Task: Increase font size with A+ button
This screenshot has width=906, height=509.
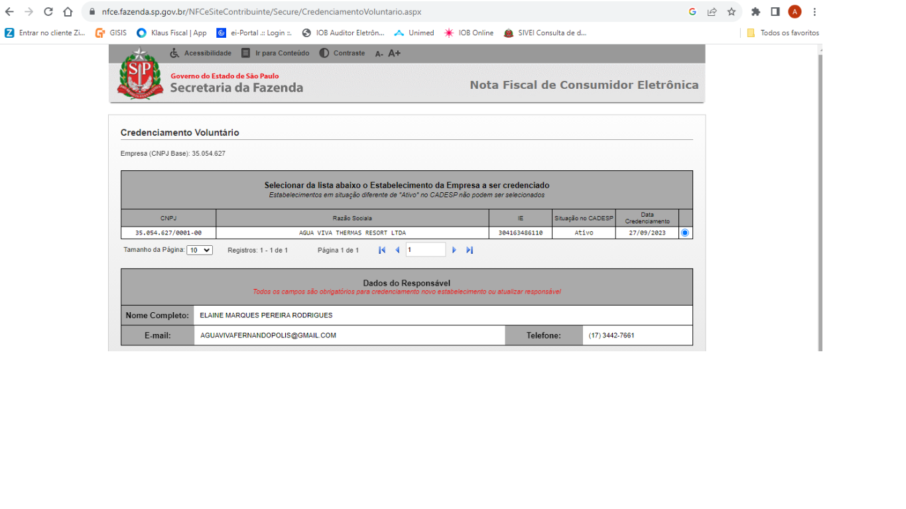Action: 394,53
